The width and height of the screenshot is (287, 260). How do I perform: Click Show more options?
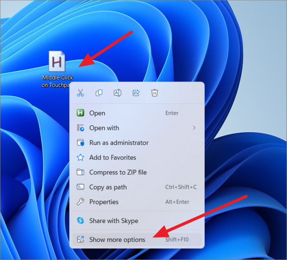[137, 239]
